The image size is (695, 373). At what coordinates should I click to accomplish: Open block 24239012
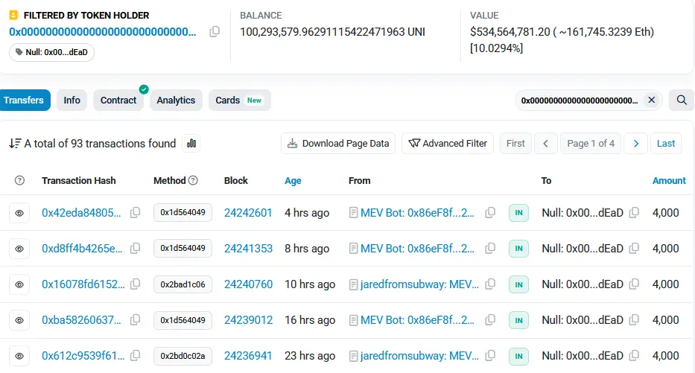248,320
